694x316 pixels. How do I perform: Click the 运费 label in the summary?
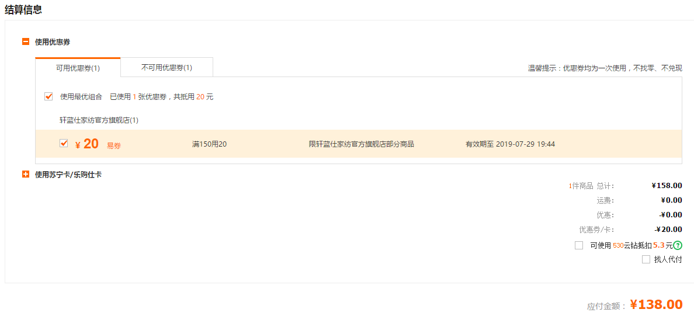[605, 200]
